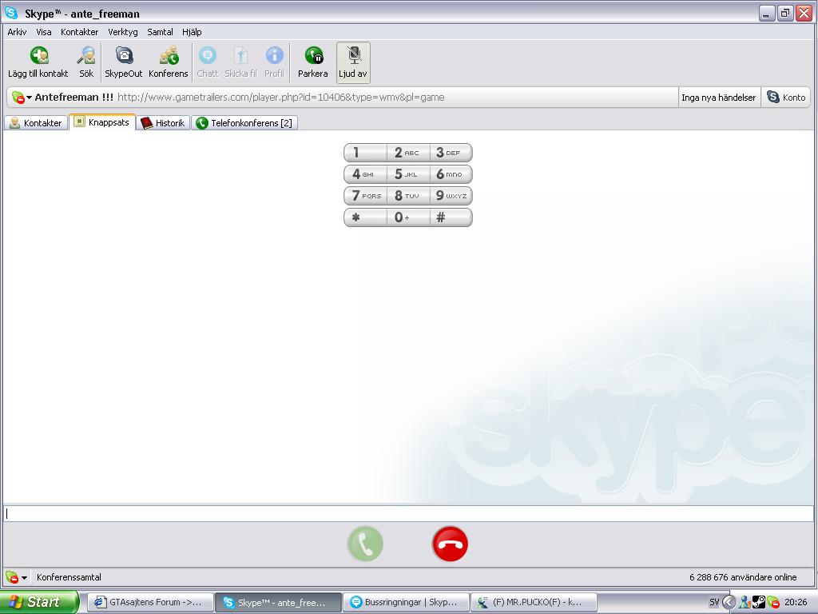The image size is (818, 614).
Task: Dial digit 5 JKL on keypad
Action: coord(407,173)
